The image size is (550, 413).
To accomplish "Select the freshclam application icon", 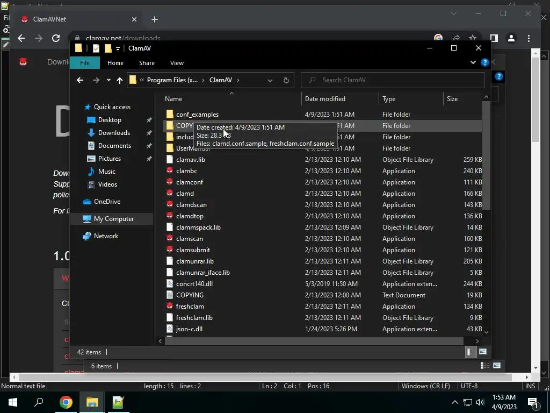I will (170, 306).
